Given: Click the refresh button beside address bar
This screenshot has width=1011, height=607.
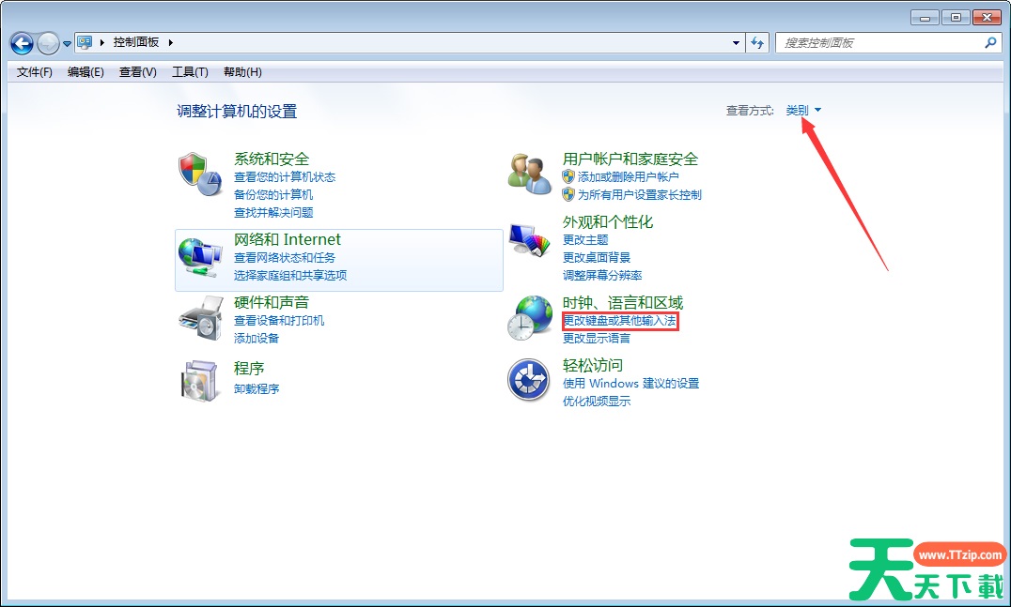Looking at the screenshot, I should 757,43.
